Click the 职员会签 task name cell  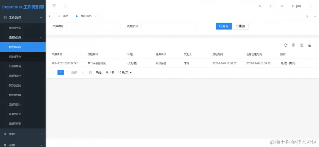[x=161, y=63]
